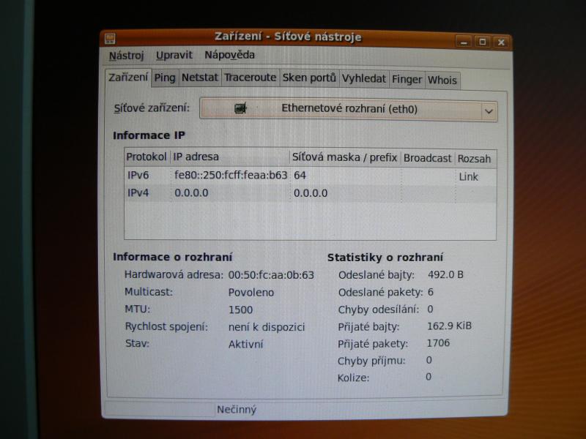Click the Ethernet card icon in device selector
Screen dimensions: 586x439
240,108
